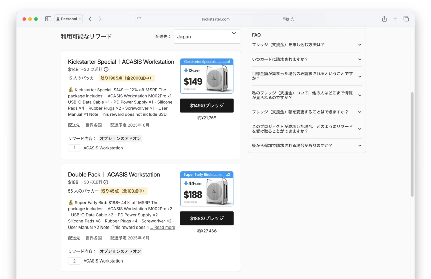Image resolution: width=431 pixels, height=279 pixels.
Task: Click the forward navigation arrow
Action: click(100, 19)
